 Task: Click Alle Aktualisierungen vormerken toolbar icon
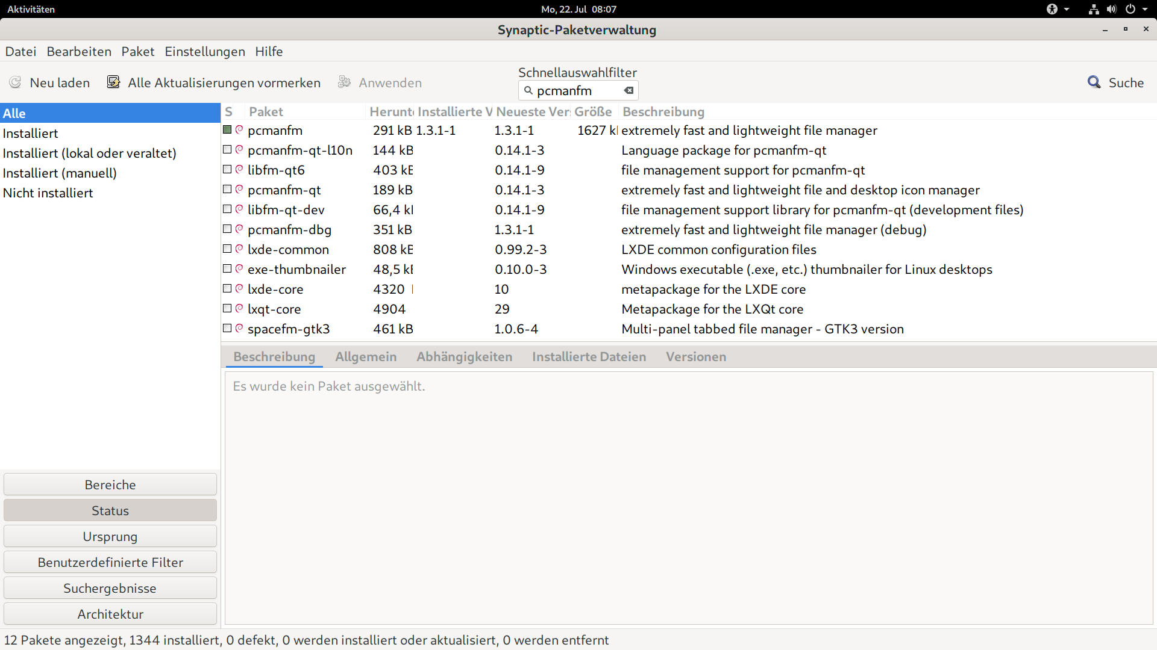click(x=113, y=82)
